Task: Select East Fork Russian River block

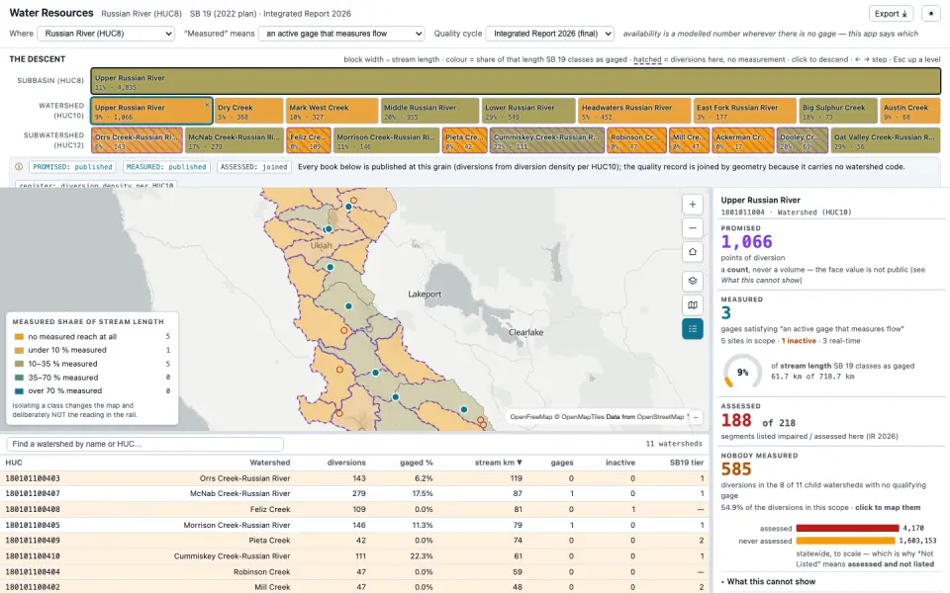Action: click(744, 112)
